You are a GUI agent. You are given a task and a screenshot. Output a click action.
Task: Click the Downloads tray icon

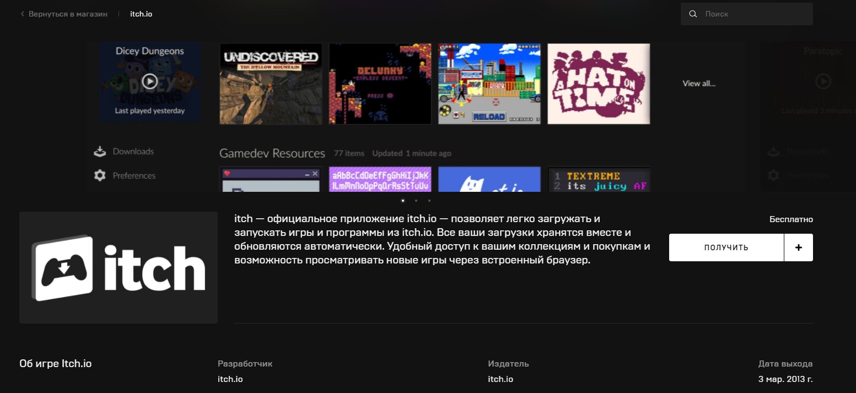point(100,151)
